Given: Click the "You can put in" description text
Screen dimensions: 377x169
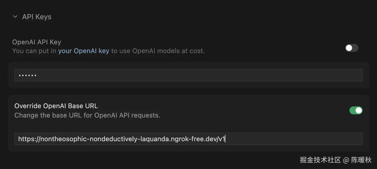Looking at the screenshot, I should 34,51.
